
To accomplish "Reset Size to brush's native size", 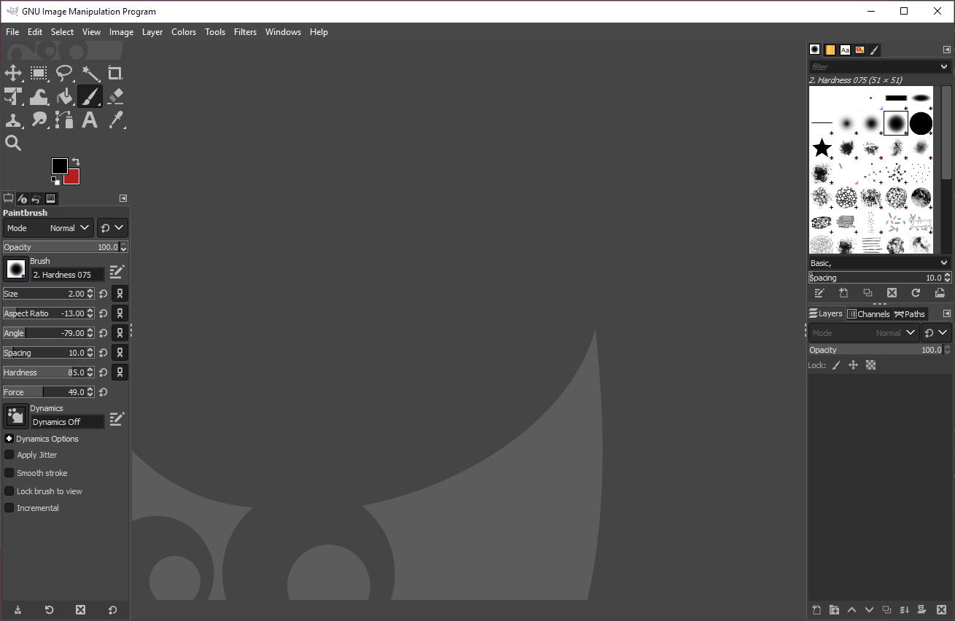I will (x=104, y=294).
